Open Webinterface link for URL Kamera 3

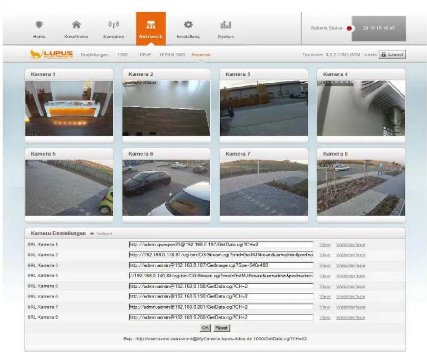[351, 265]
